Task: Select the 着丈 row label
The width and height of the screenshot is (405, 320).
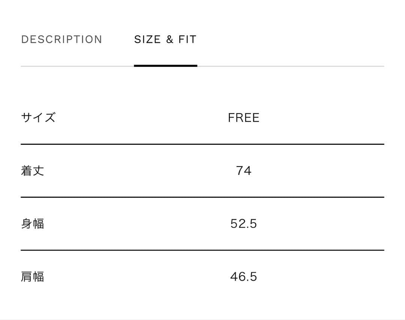Action: coord(33,171)
